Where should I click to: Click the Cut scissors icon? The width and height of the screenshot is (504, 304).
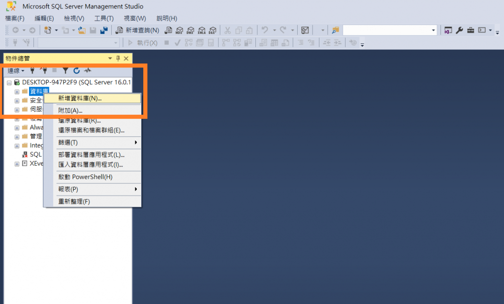227,30
